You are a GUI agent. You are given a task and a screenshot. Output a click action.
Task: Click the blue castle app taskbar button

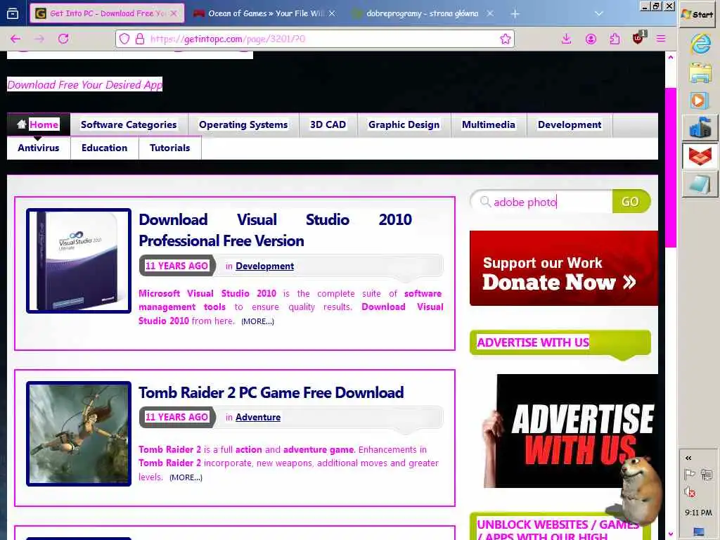pos(700,128)
